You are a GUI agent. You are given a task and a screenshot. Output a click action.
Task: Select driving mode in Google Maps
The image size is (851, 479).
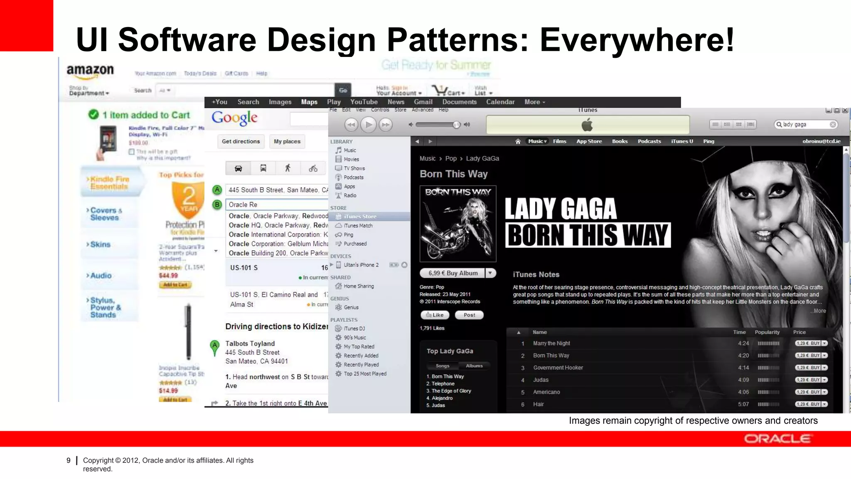coord(239,168)
